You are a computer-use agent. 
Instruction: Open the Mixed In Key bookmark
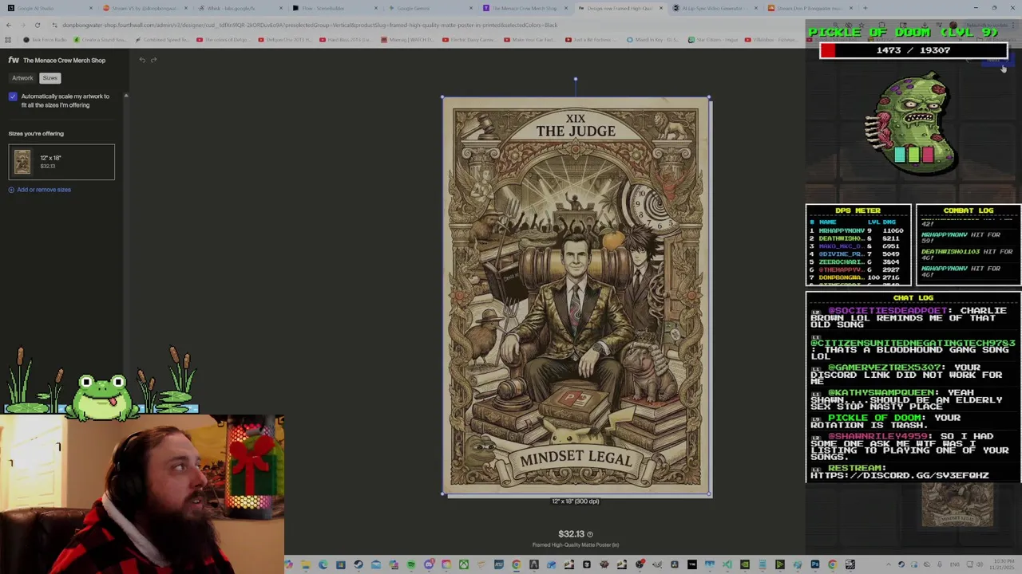(x=652, y=39)
